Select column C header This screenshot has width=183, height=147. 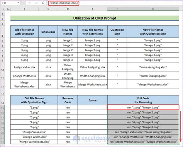point(48,9)
